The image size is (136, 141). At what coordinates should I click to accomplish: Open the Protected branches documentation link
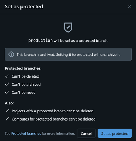[x=26, y=134]
